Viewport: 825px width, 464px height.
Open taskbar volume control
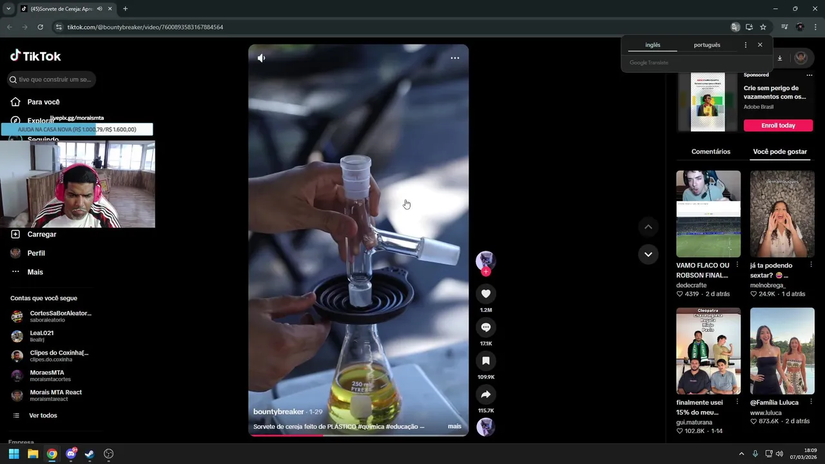(x=779, y=454)
